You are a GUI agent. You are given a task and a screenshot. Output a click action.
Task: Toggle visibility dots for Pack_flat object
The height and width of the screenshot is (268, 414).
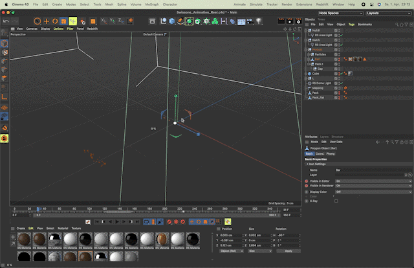[x=339, y=98]
